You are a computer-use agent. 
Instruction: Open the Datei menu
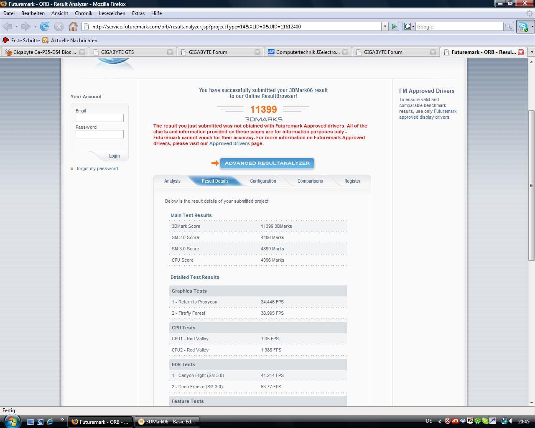pos(9,13)
